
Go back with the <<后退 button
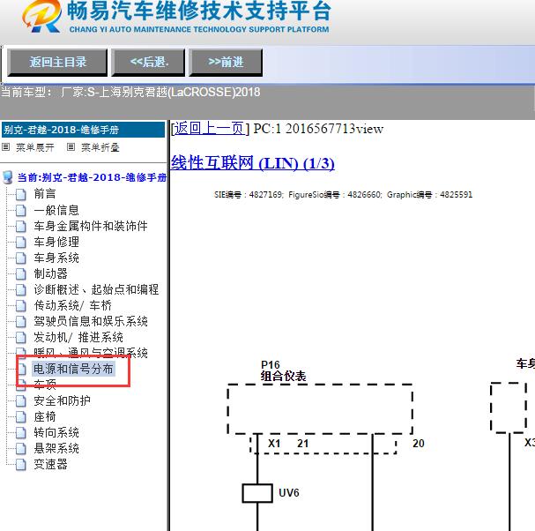coord(148,62)
